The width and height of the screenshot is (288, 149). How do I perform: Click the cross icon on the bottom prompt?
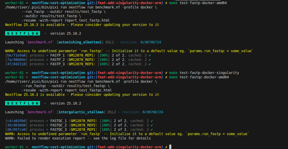(166, 147)
